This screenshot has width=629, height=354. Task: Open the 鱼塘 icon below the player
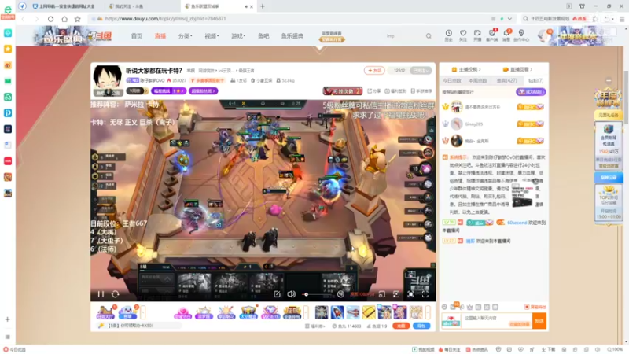127,312
